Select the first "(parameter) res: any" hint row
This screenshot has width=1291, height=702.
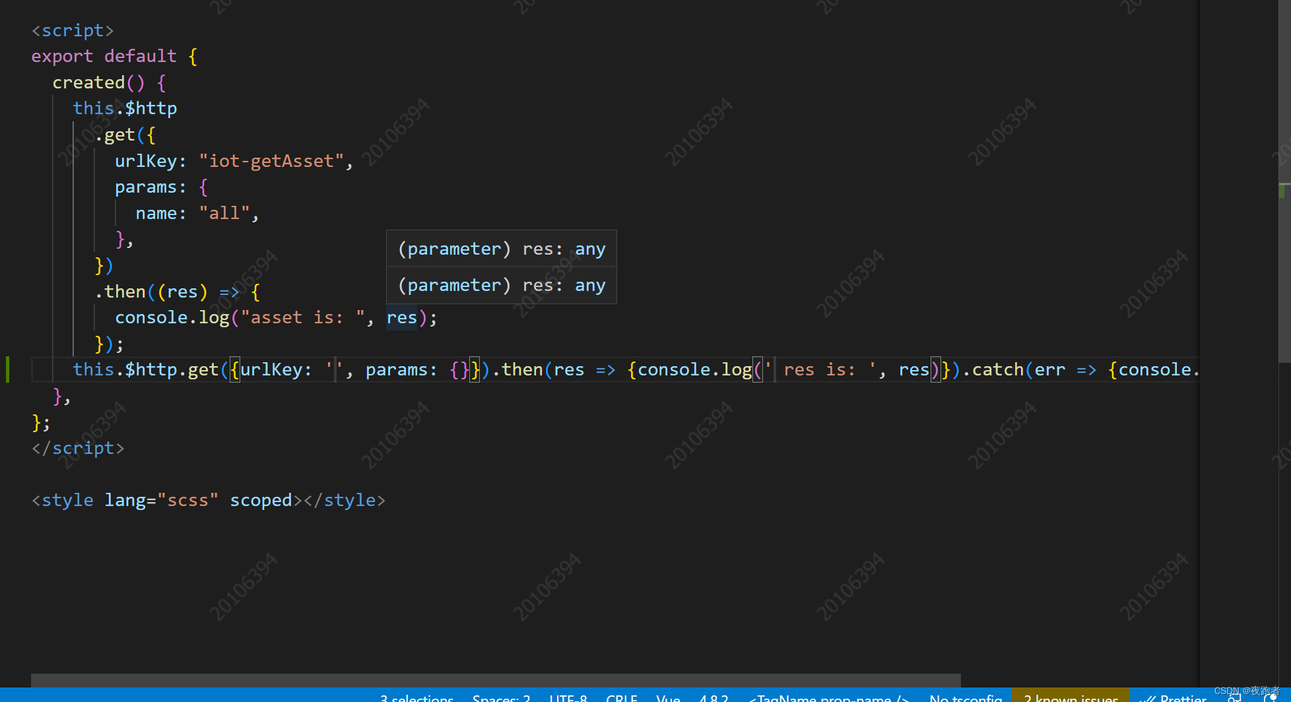point(501,249)
